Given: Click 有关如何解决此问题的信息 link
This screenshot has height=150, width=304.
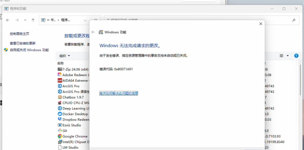Looking at the screenshot, I should tap(119, 93).
